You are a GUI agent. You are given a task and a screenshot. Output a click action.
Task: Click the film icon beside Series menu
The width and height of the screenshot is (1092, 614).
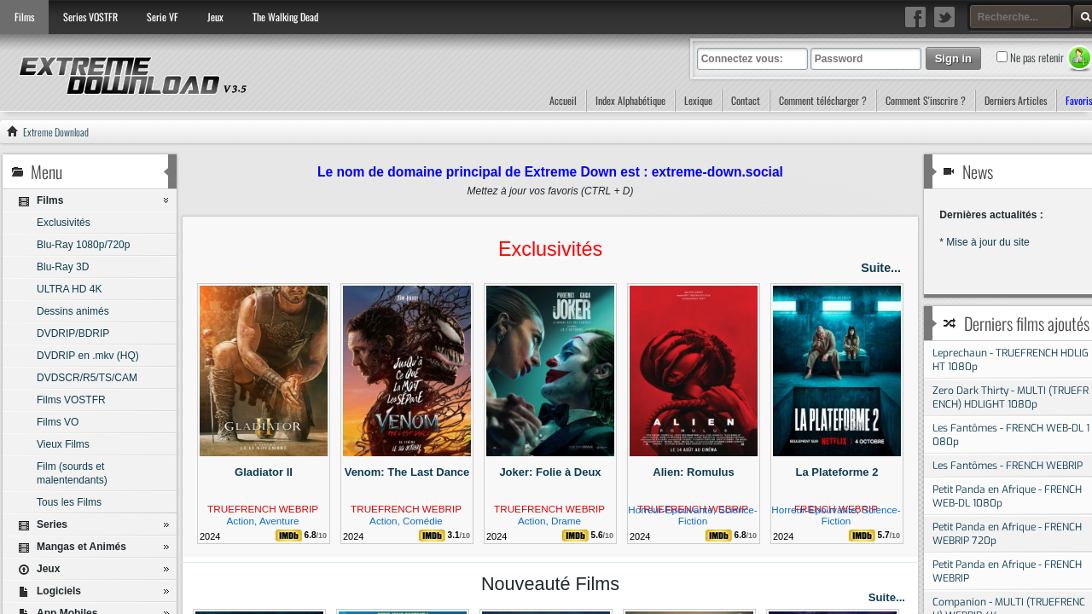(24, 524)
